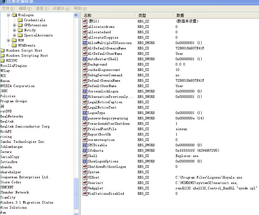Expand the Notify key
This screenshot has width=259, height=215.
[x=14, y=30]
